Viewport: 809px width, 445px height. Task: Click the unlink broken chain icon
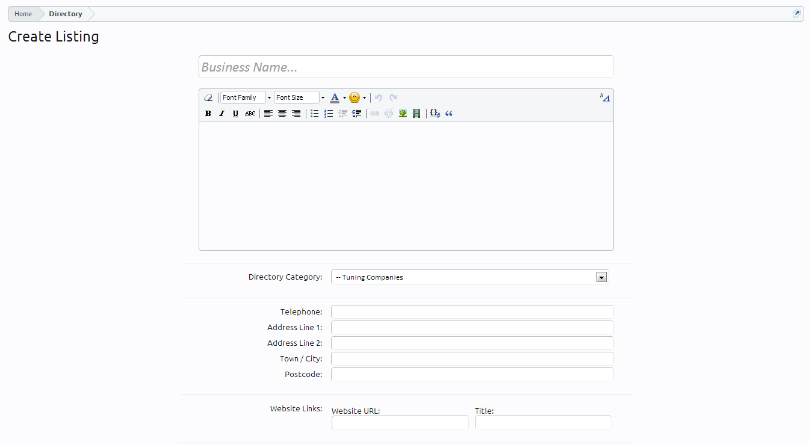pyautogui.click(x=389, y=113)
